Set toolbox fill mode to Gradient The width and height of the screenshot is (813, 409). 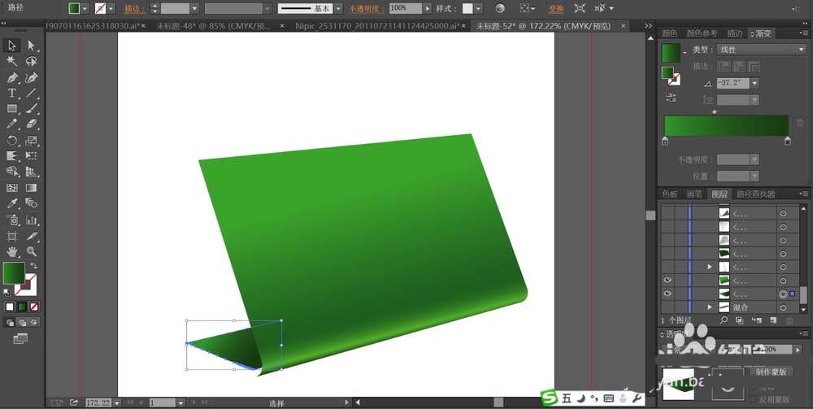[22, 307]
